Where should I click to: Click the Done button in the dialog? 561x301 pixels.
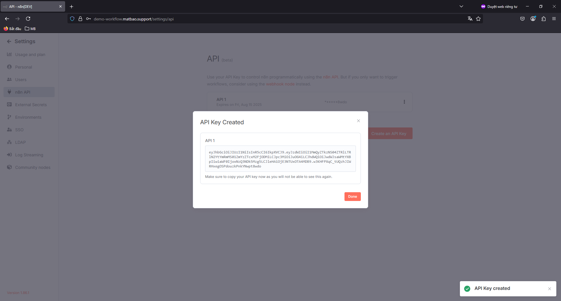coord(352,197)
